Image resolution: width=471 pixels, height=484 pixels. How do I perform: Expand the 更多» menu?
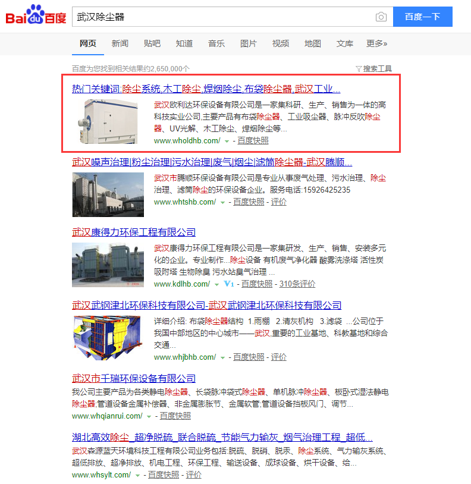376,43
